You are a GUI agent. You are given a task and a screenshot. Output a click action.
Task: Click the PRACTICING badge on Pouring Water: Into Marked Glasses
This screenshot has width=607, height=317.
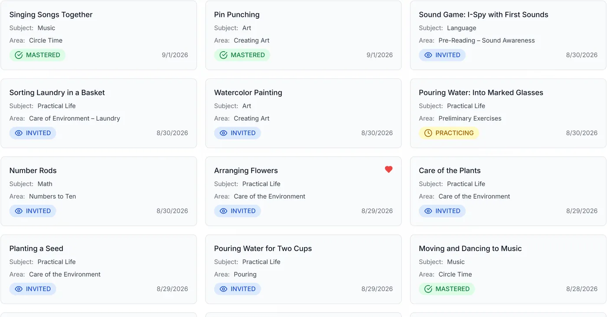449,133
